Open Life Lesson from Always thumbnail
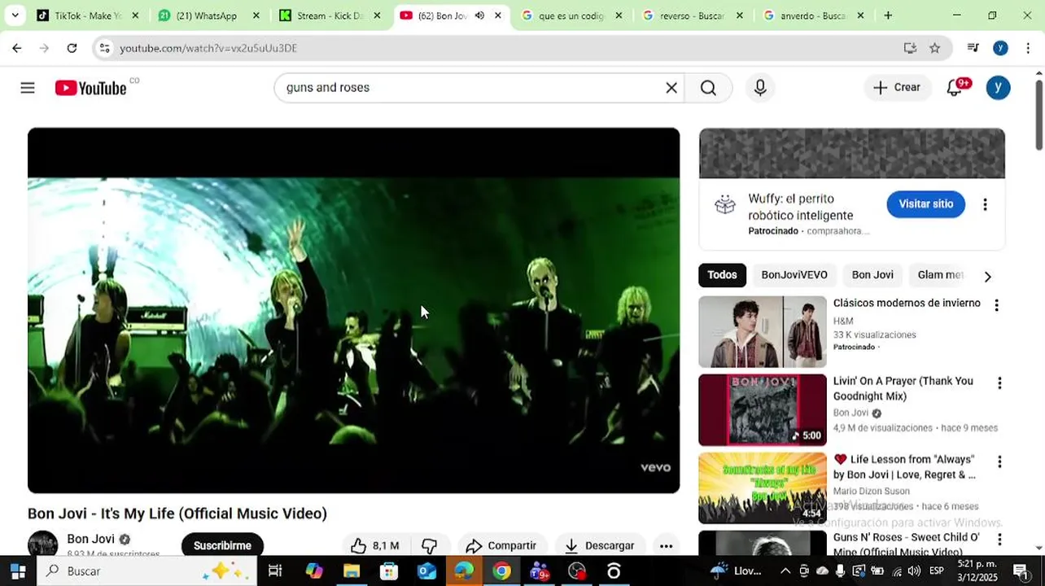Image resolution: width=1045 pixels, height=586 pixels. point(763,488)
